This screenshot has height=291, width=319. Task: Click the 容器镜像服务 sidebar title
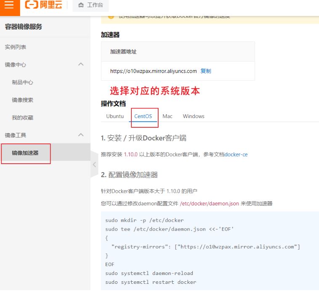[x=24, y=27]
